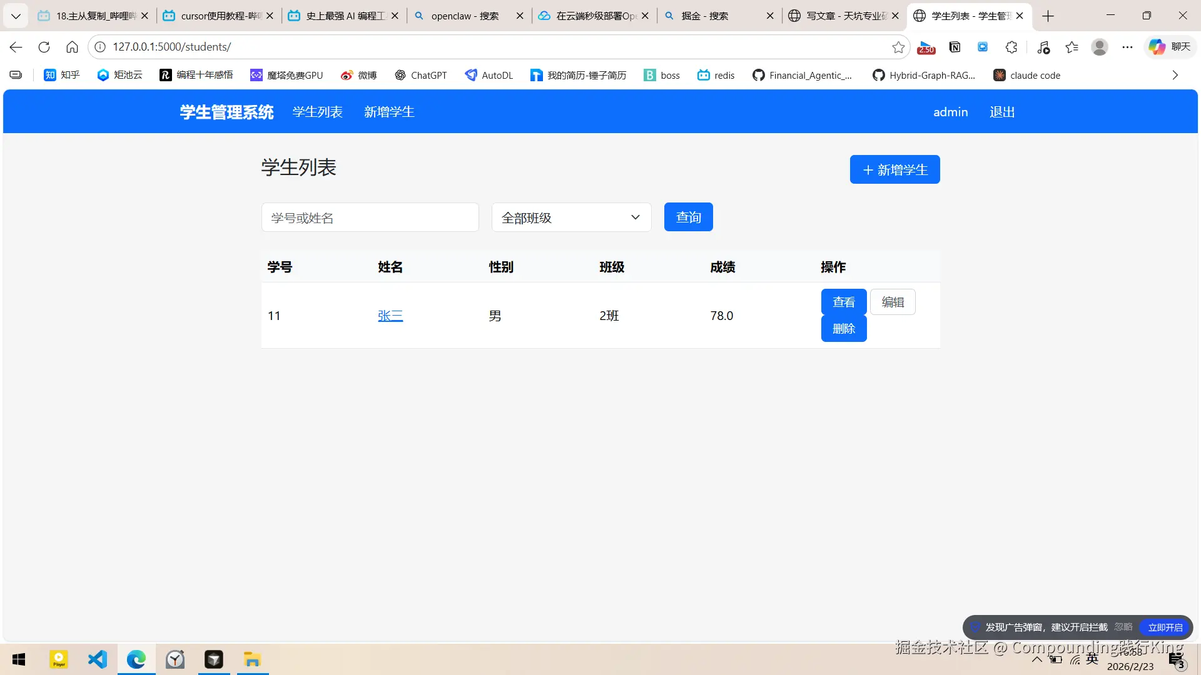Delete student 张三 with the 删除 button

(x=843, y=329)
